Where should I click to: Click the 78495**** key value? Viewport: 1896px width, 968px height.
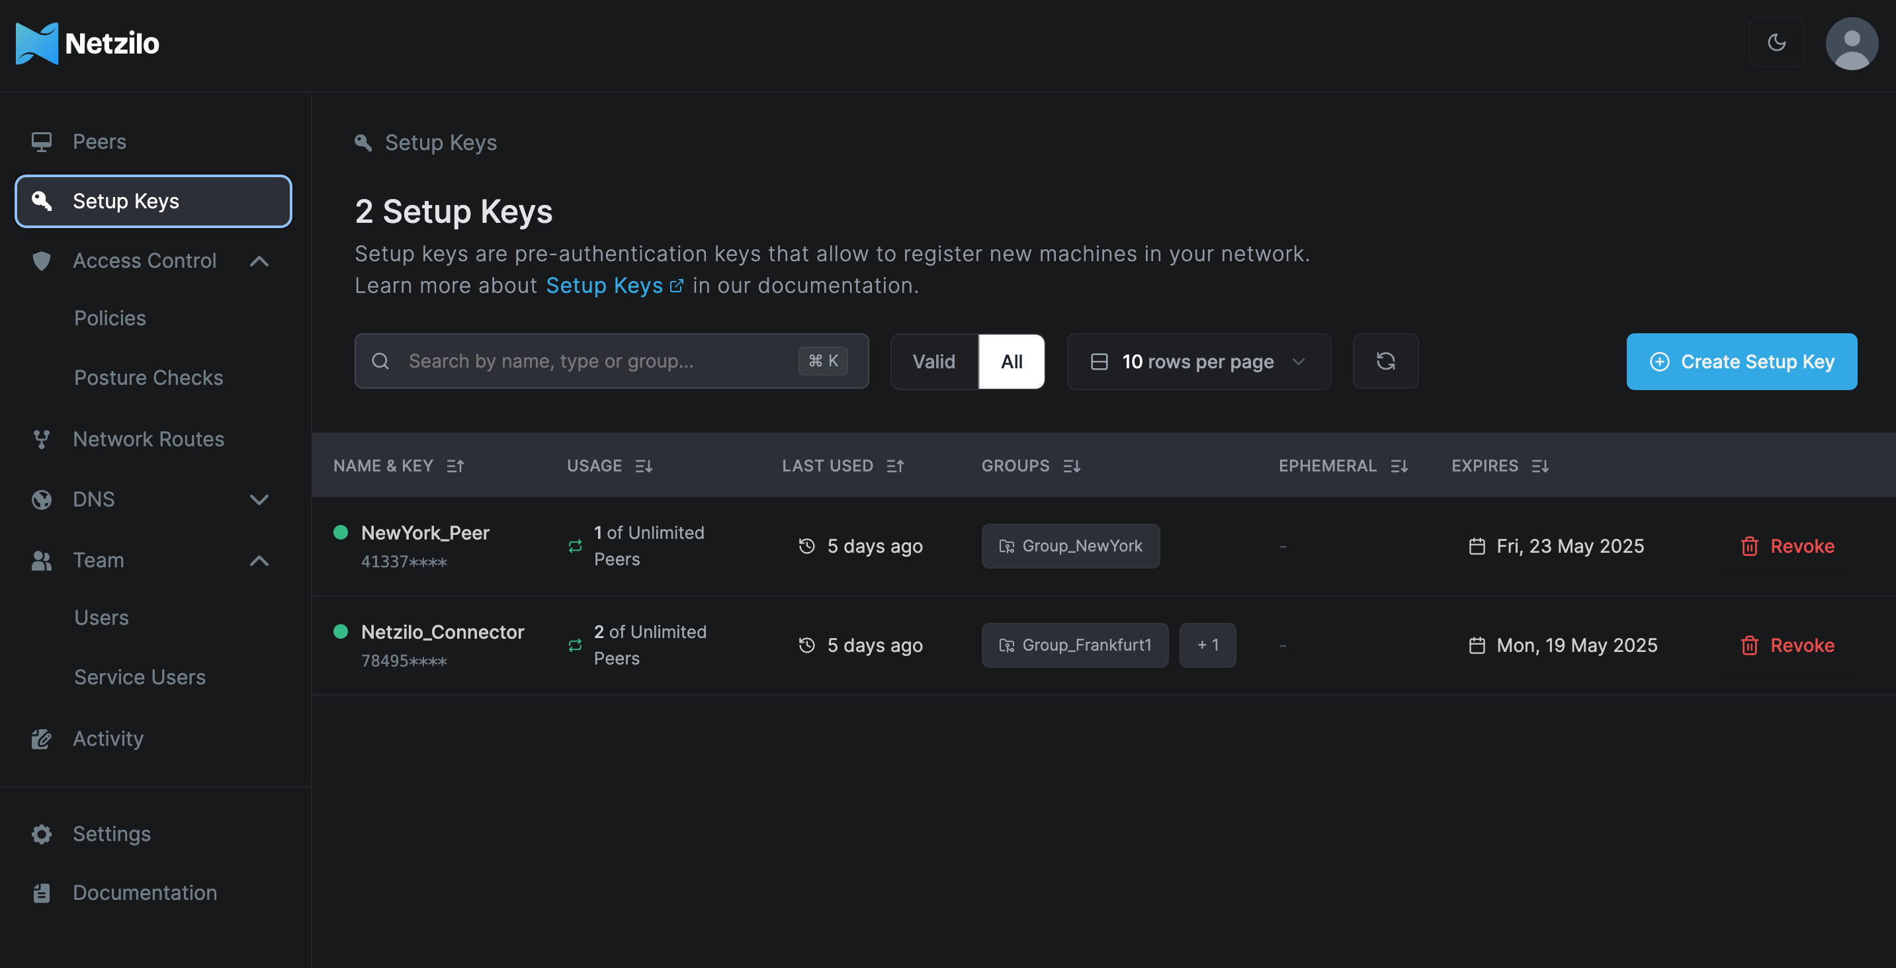coord(404,661)
